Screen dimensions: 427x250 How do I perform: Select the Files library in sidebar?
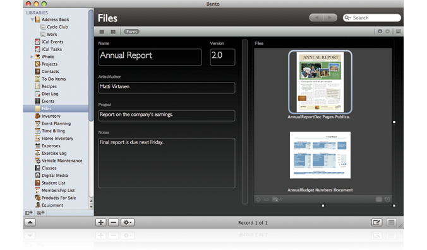coord(56,108)
